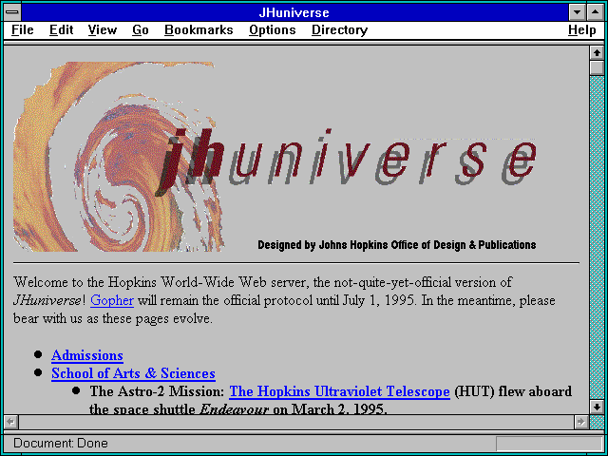Click the status bar progress indicator
This screenshot has width=608, height=456.
click(x=549, y=444)
